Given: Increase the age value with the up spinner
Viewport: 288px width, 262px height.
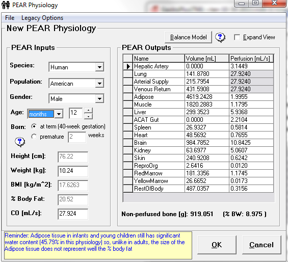Looking at the screenshot, I should [x=88, y=111].
